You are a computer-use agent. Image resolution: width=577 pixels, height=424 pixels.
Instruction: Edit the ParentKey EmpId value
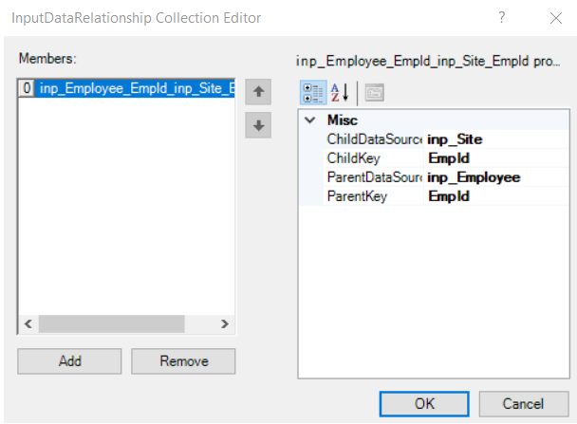496,196
